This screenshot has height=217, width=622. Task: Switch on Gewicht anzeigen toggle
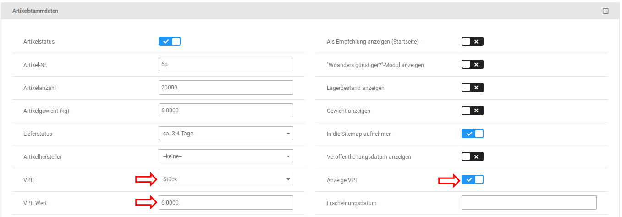pos(472,111)
